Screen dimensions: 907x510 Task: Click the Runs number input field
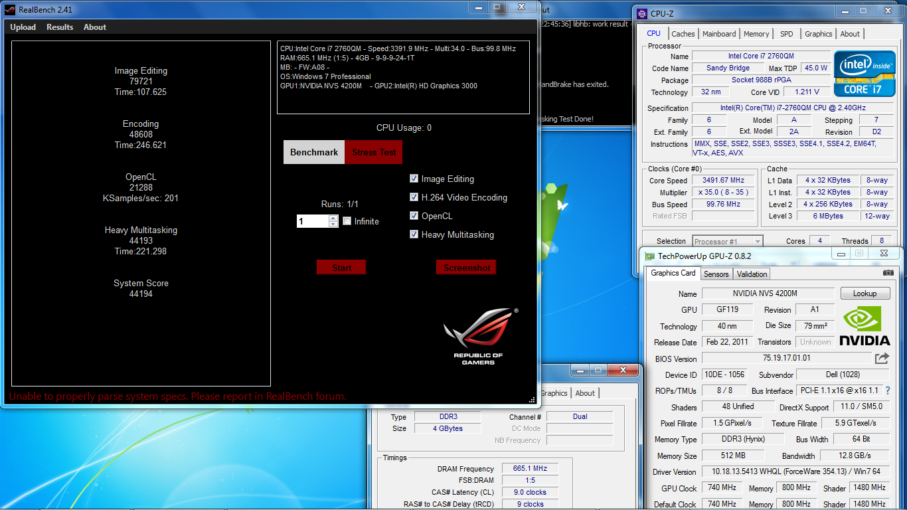click(313, 221)
